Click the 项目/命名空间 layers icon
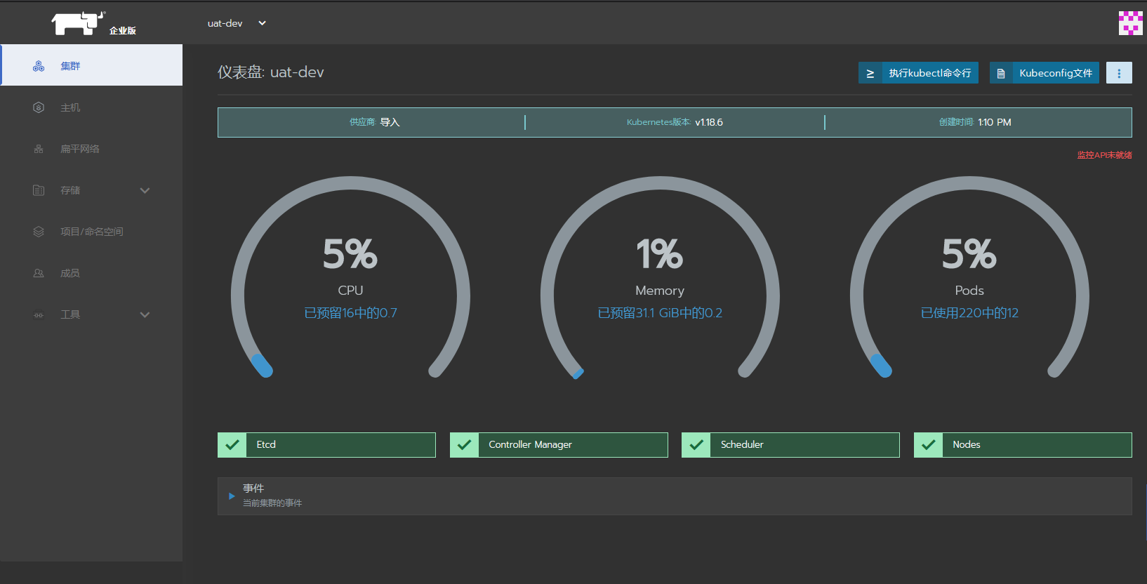This screenshot has width=1147, height=584. tap(39, 232)
